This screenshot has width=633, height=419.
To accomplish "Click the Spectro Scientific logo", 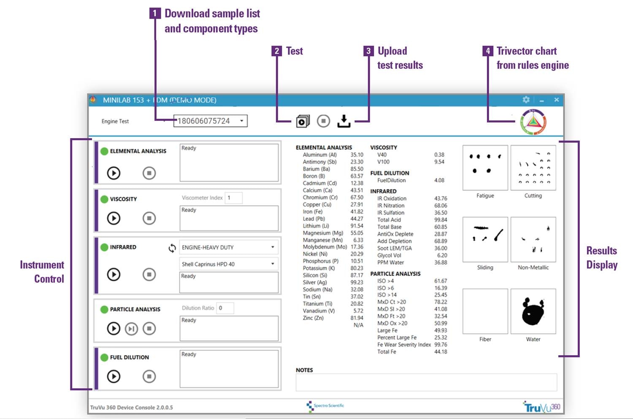I will tap(325, 406).
